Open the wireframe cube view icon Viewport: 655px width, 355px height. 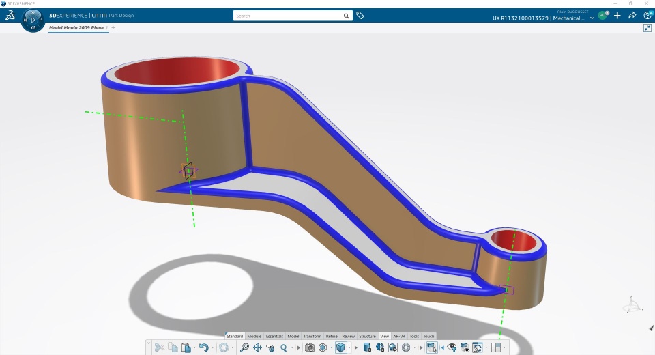[323, 347]
